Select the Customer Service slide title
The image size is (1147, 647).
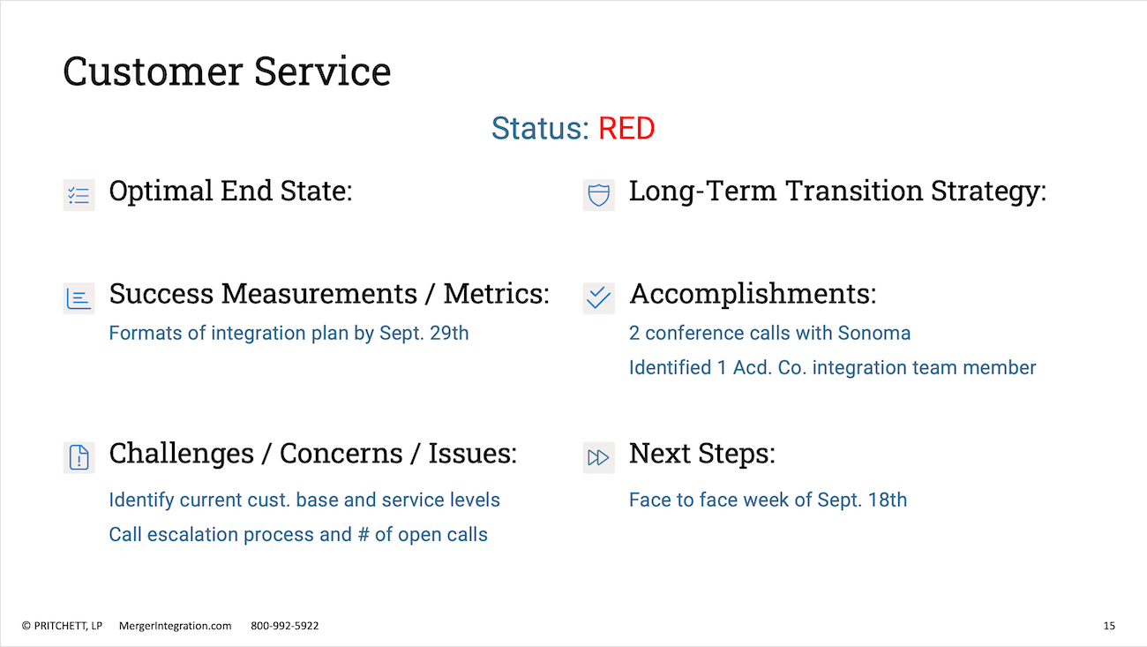tap(227, 71)
